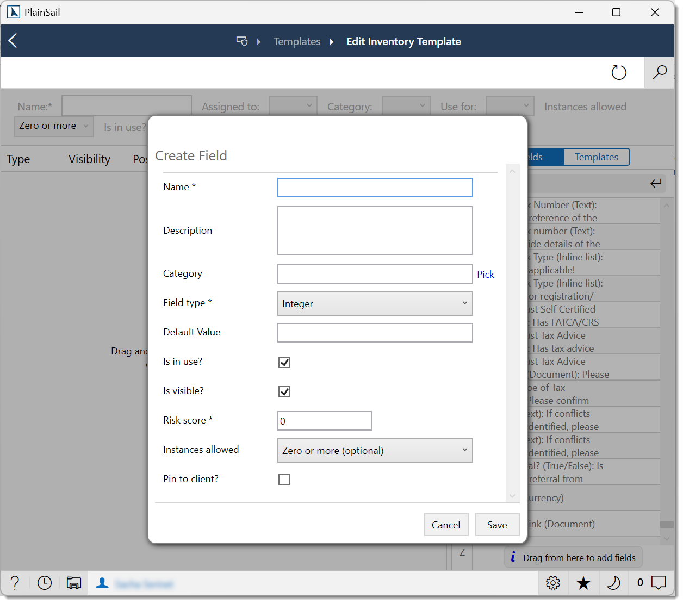The image size is (683, 604).
Task: Click the Pick category link
Action: coord(485,275)
